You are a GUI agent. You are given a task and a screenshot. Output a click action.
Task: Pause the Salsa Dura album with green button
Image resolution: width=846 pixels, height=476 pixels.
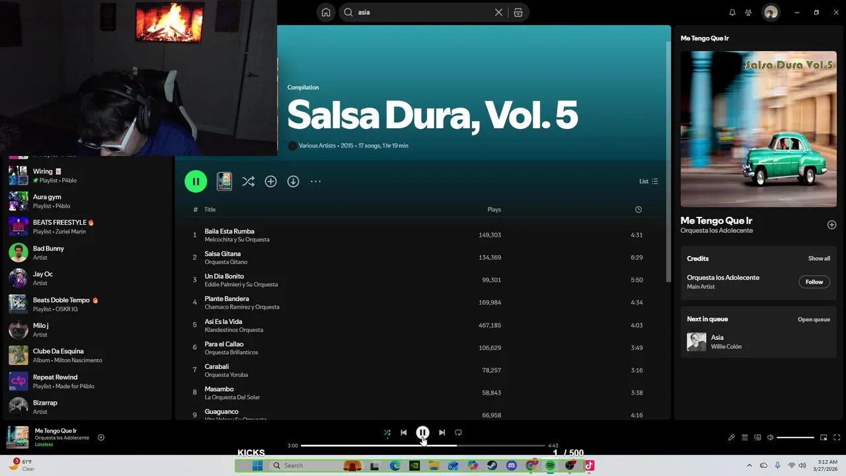196,181
